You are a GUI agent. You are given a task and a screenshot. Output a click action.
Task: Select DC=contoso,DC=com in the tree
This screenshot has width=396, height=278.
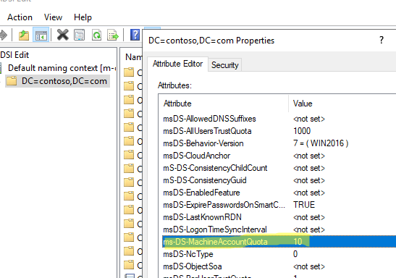(x=64, y=81)
